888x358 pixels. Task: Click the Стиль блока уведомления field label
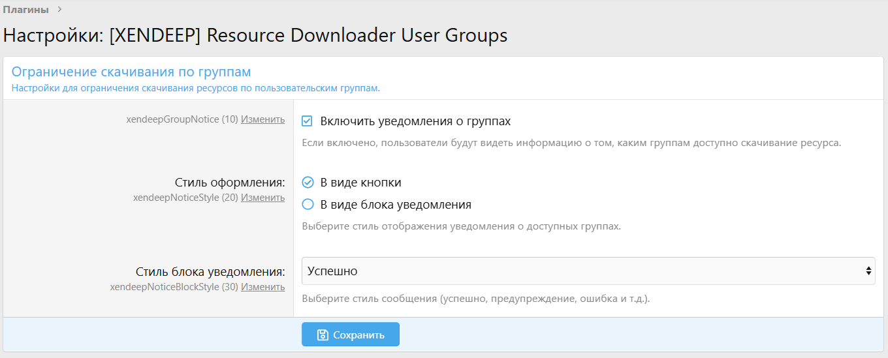click(x=210, y=272)
